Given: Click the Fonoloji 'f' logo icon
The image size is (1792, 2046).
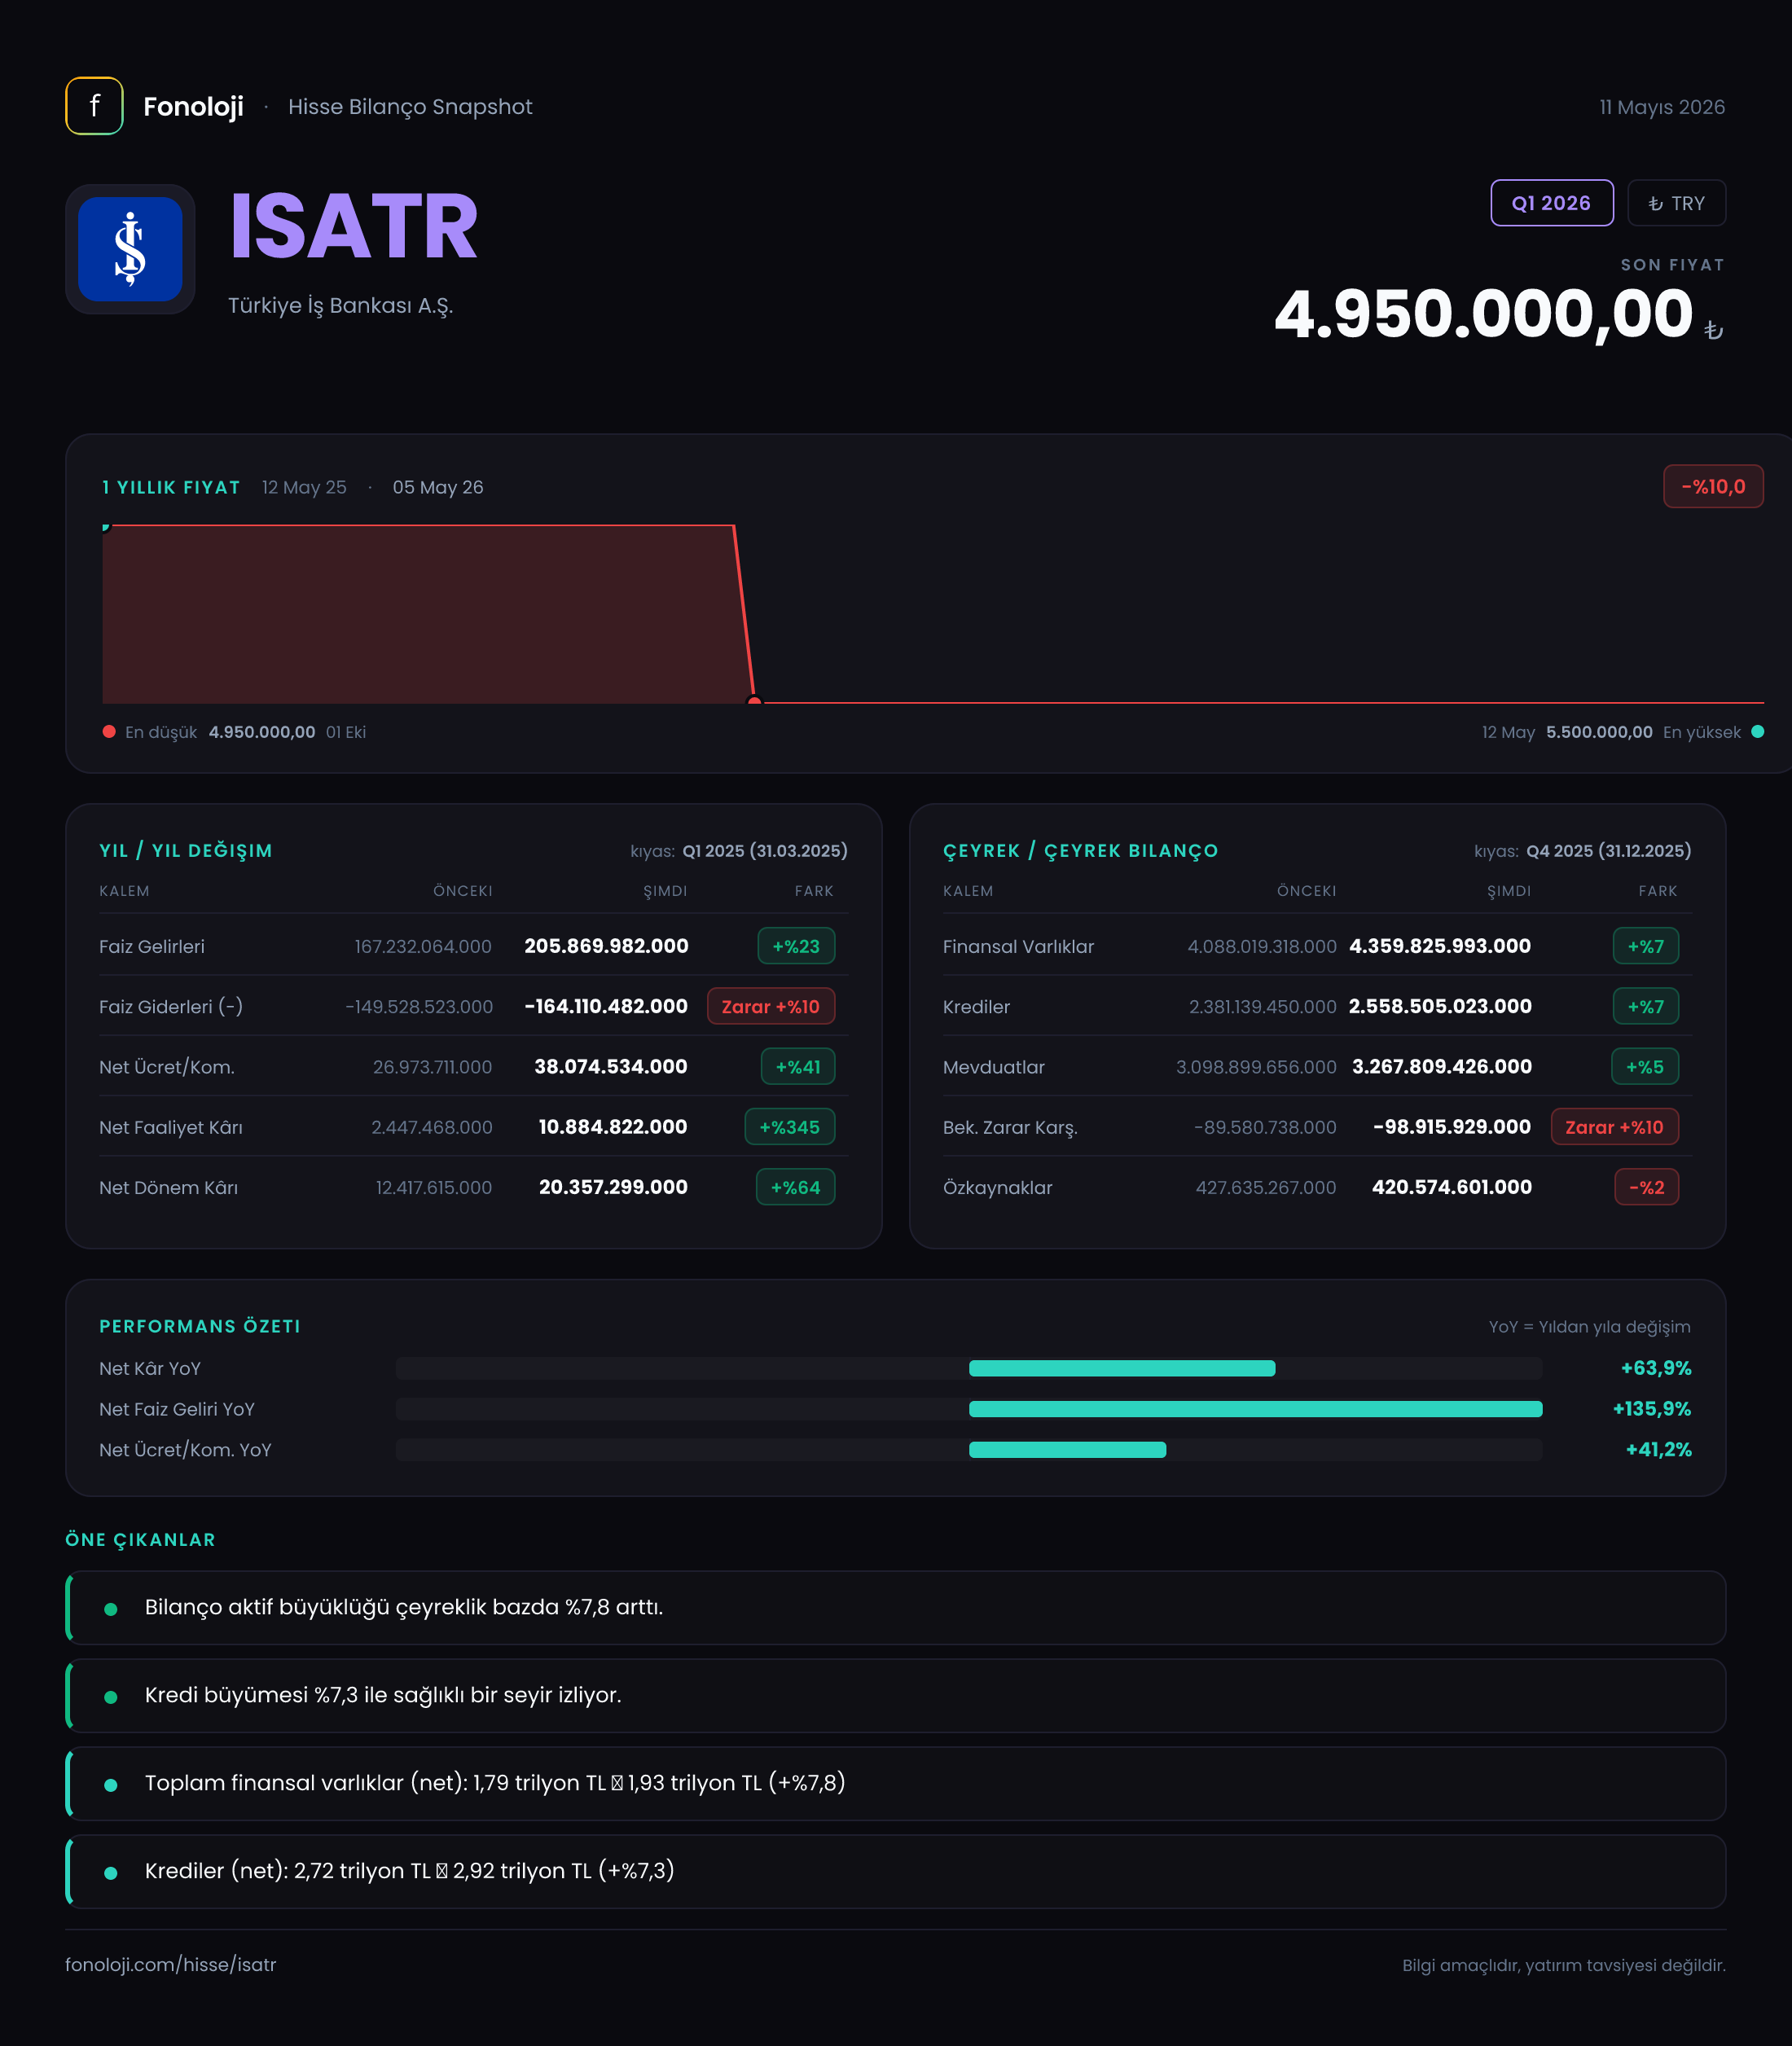Looking at the screenshot, I should tap(94, 106).
